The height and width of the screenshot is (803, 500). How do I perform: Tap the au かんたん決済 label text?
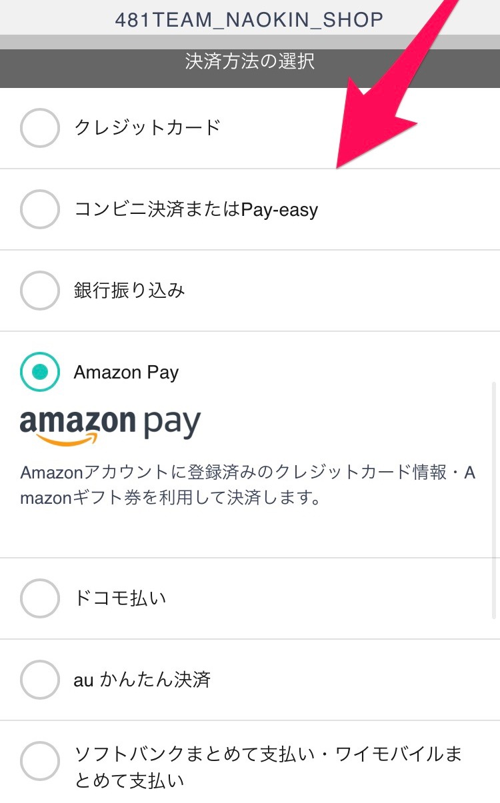(142, 680)
